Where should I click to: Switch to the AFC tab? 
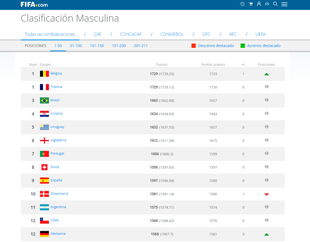[233, 34]
